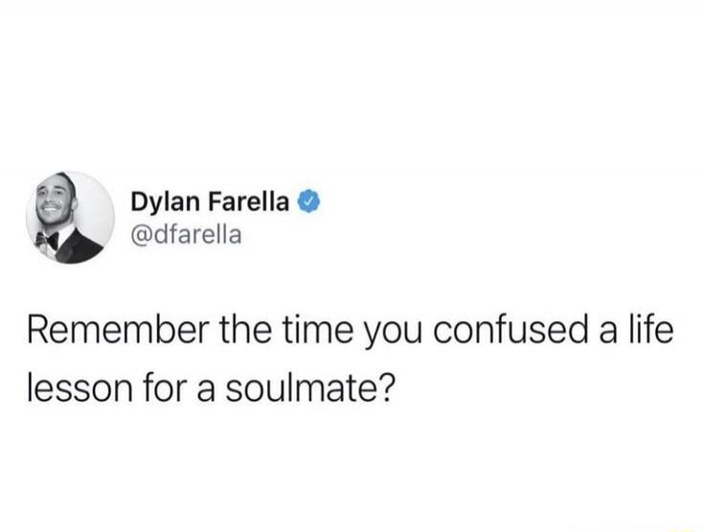Click the word "soulmate?" in the tweet
The width and height of the screenshot is (704, 532).
(309, 388)
